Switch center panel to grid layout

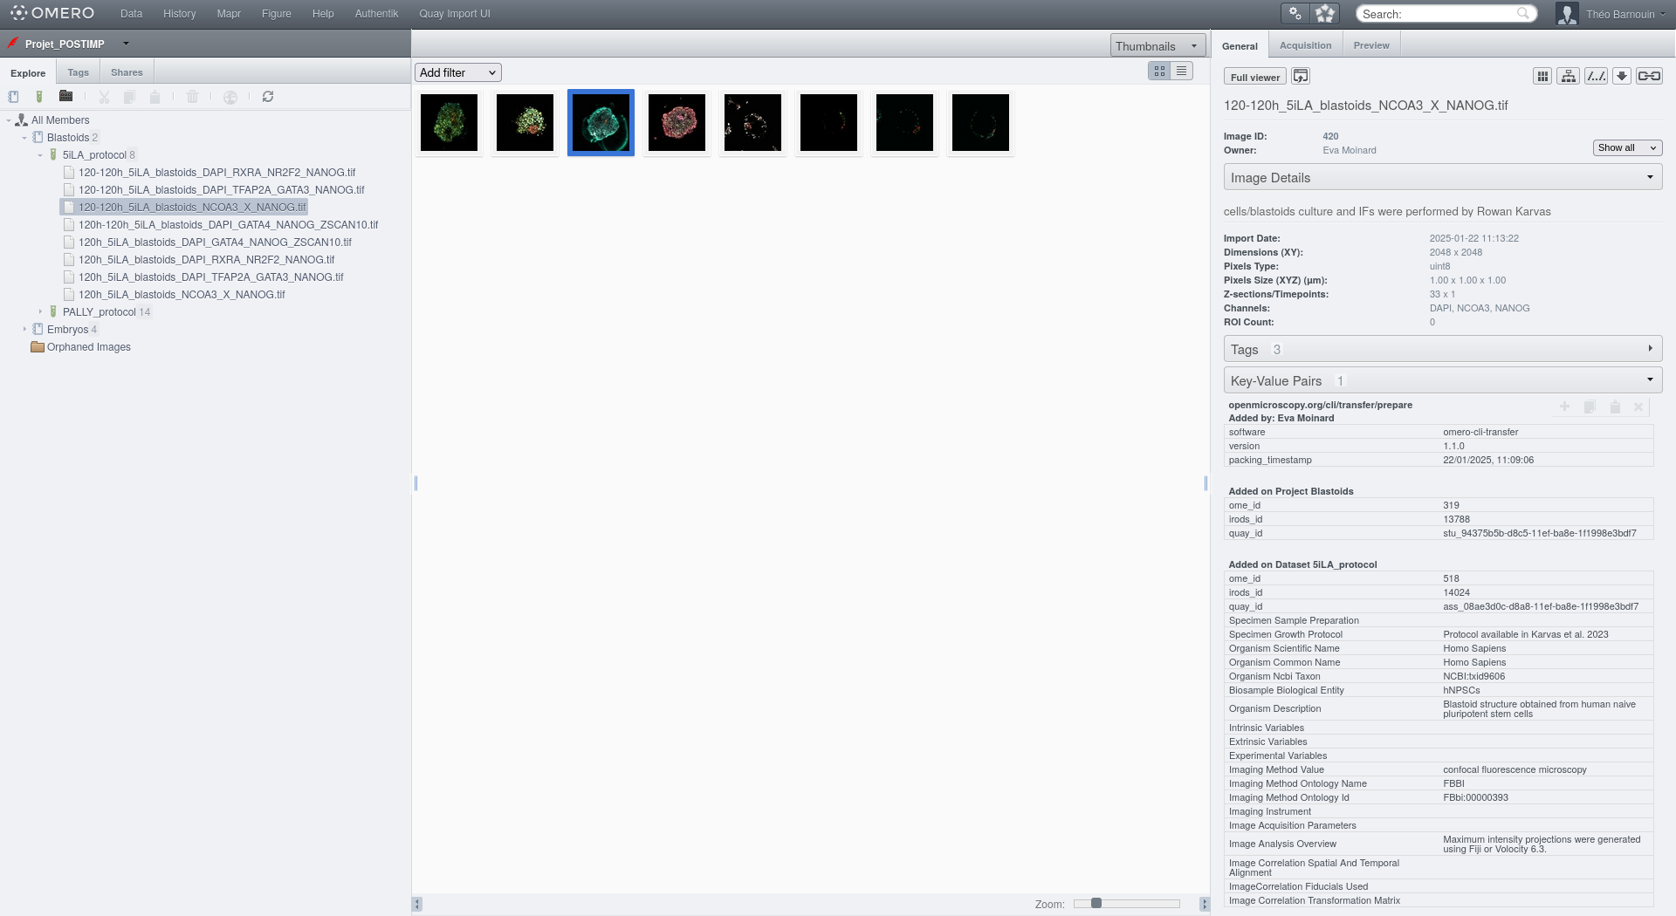click(1159, 72)
